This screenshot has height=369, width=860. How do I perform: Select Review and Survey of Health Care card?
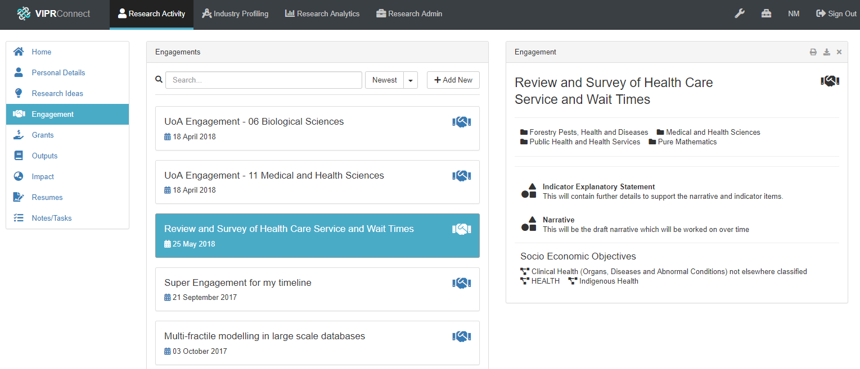317,235
